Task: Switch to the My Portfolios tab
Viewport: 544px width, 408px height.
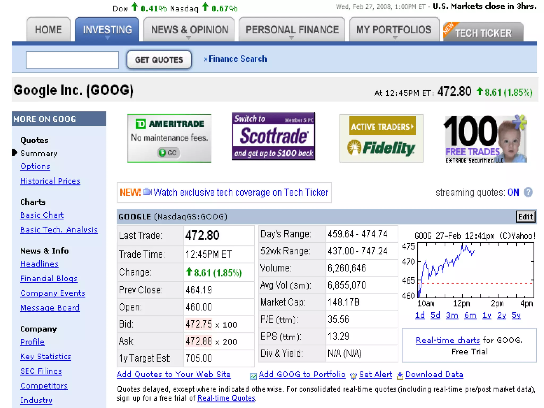Action: [394, 30]
